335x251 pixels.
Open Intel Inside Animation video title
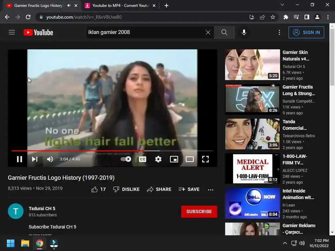click(x=298, y=194)
